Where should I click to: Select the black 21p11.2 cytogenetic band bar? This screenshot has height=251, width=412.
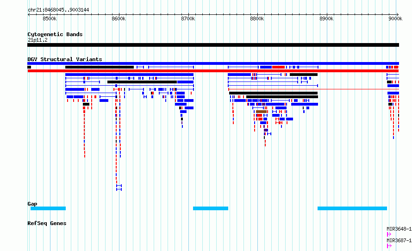coord(213,45)
